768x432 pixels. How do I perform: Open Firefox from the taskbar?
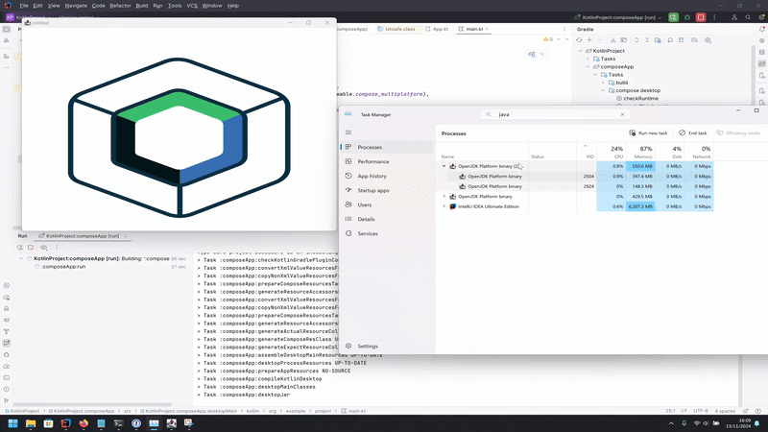[x=84, y=423]
